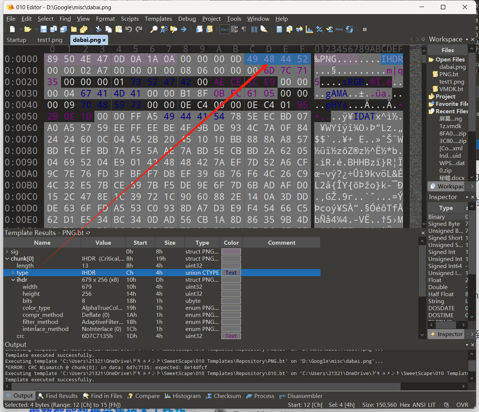Close the Template Results panel
Image resolution: width=479 pixels, height=412 pixels.
423,233
